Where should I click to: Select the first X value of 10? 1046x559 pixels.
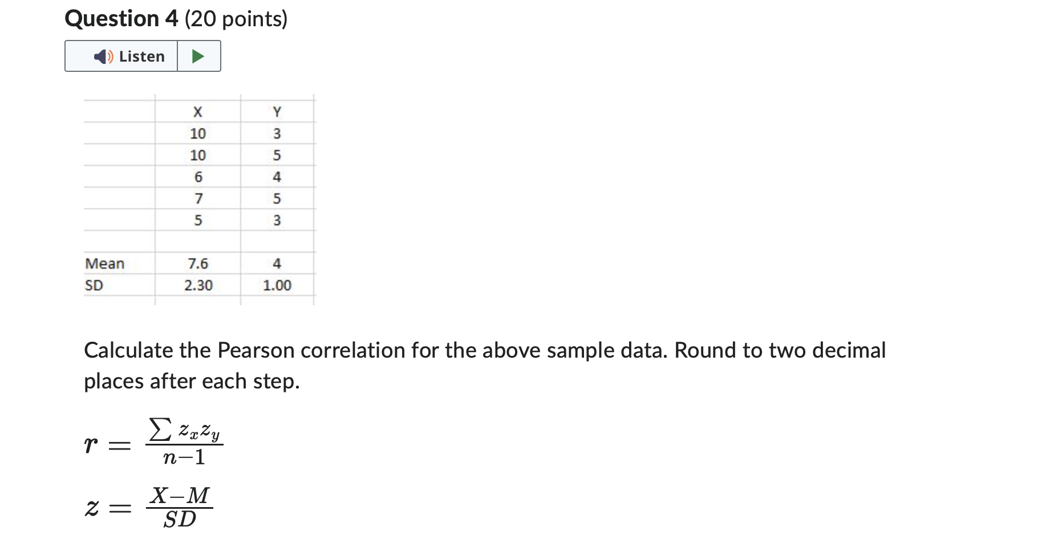198,133
